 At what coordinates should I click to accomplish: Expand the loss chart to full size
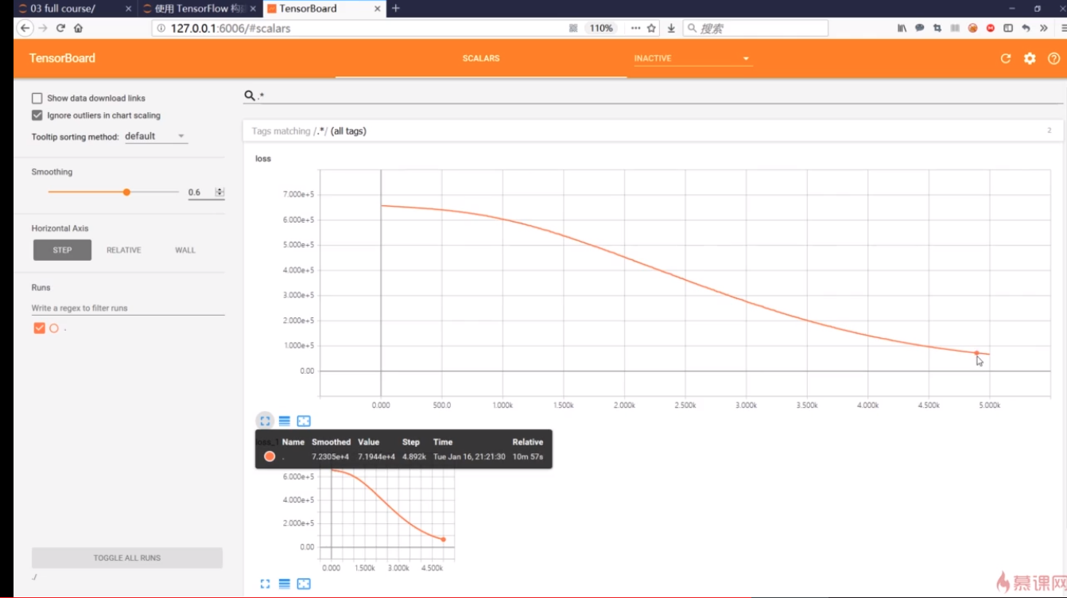pos(266,421)
